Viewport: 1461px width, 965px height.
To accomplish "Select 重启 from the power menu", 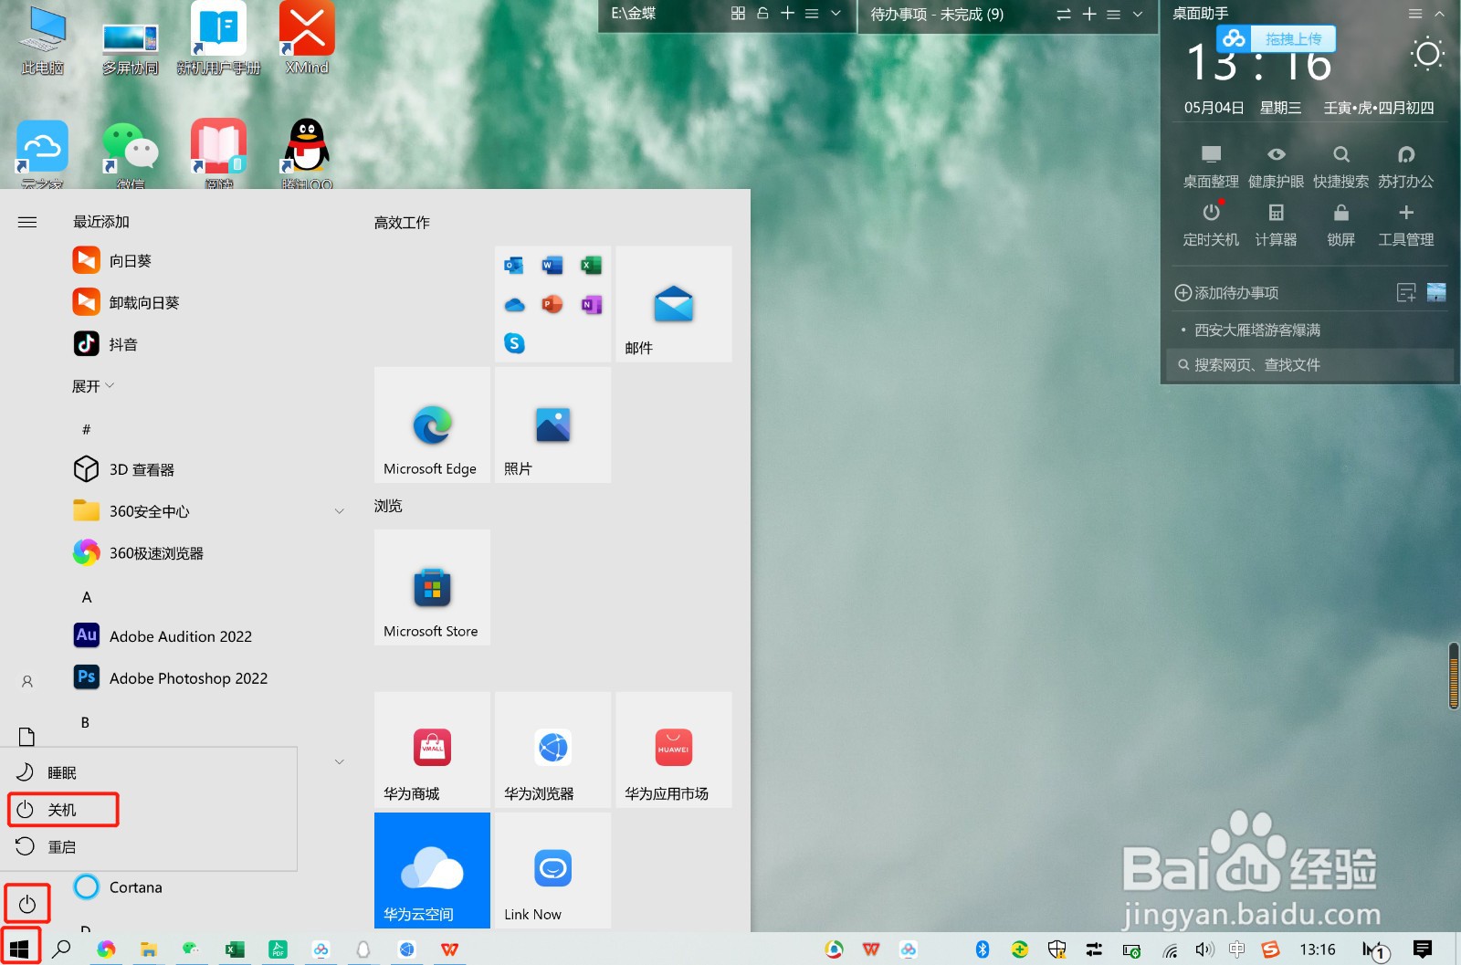I will click(150, 847).
